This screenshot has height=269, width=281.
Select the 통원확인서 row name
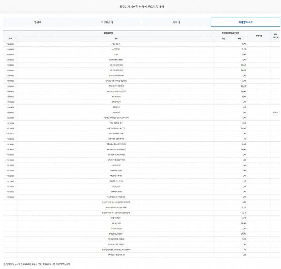coord(116,107)
